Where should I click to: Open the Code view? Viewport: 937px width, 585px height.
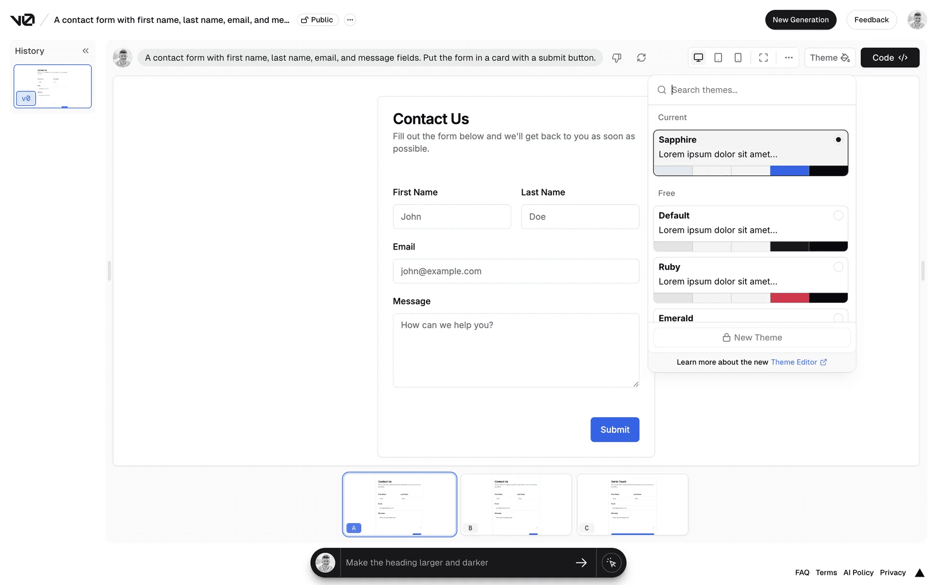[890, 58]
